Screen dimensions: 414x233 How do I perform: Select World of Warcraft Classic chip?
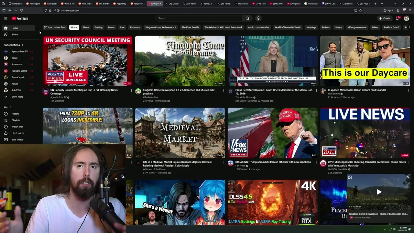click(x=288, y=27)
